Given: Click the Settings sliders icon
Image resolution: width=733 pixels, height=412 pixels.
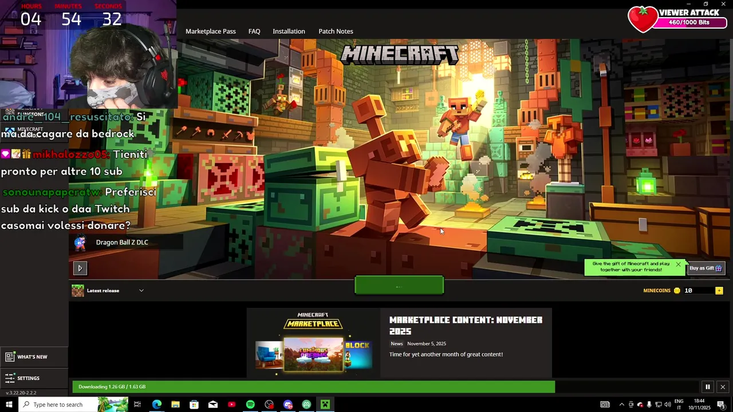Looking at the screenshot, I should point(10,378).
